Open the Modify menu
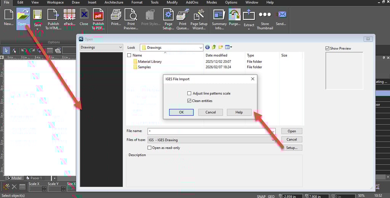 (172, 3)
